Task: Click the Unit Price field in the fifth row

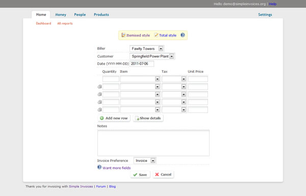Action: (x=198, y=109)
